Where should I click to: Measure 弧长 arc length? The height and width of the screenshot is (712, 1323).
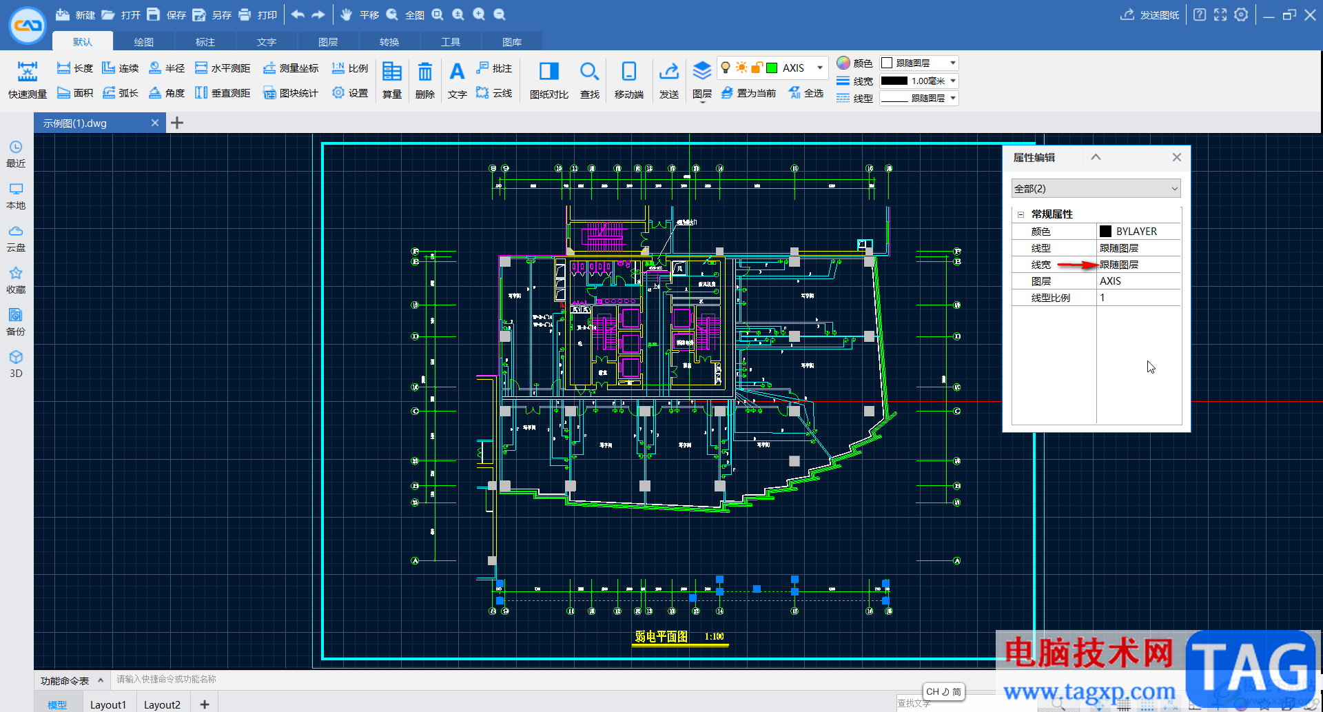point(121,92)
